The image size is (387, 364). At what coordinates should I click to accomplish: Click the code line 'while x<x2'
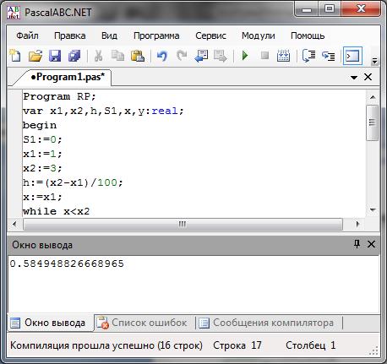click(56, 211)
